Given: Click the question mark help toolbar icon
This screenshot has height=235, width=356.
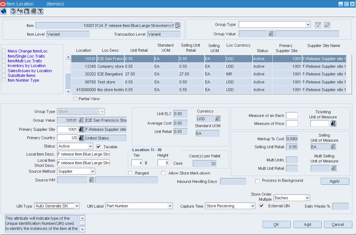Looking at the screenshot, I should point(40,11).
